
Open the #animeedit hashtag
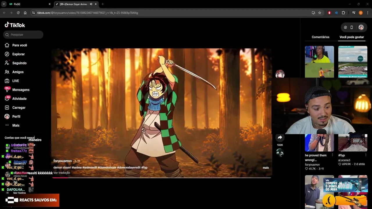coord(90,167)
